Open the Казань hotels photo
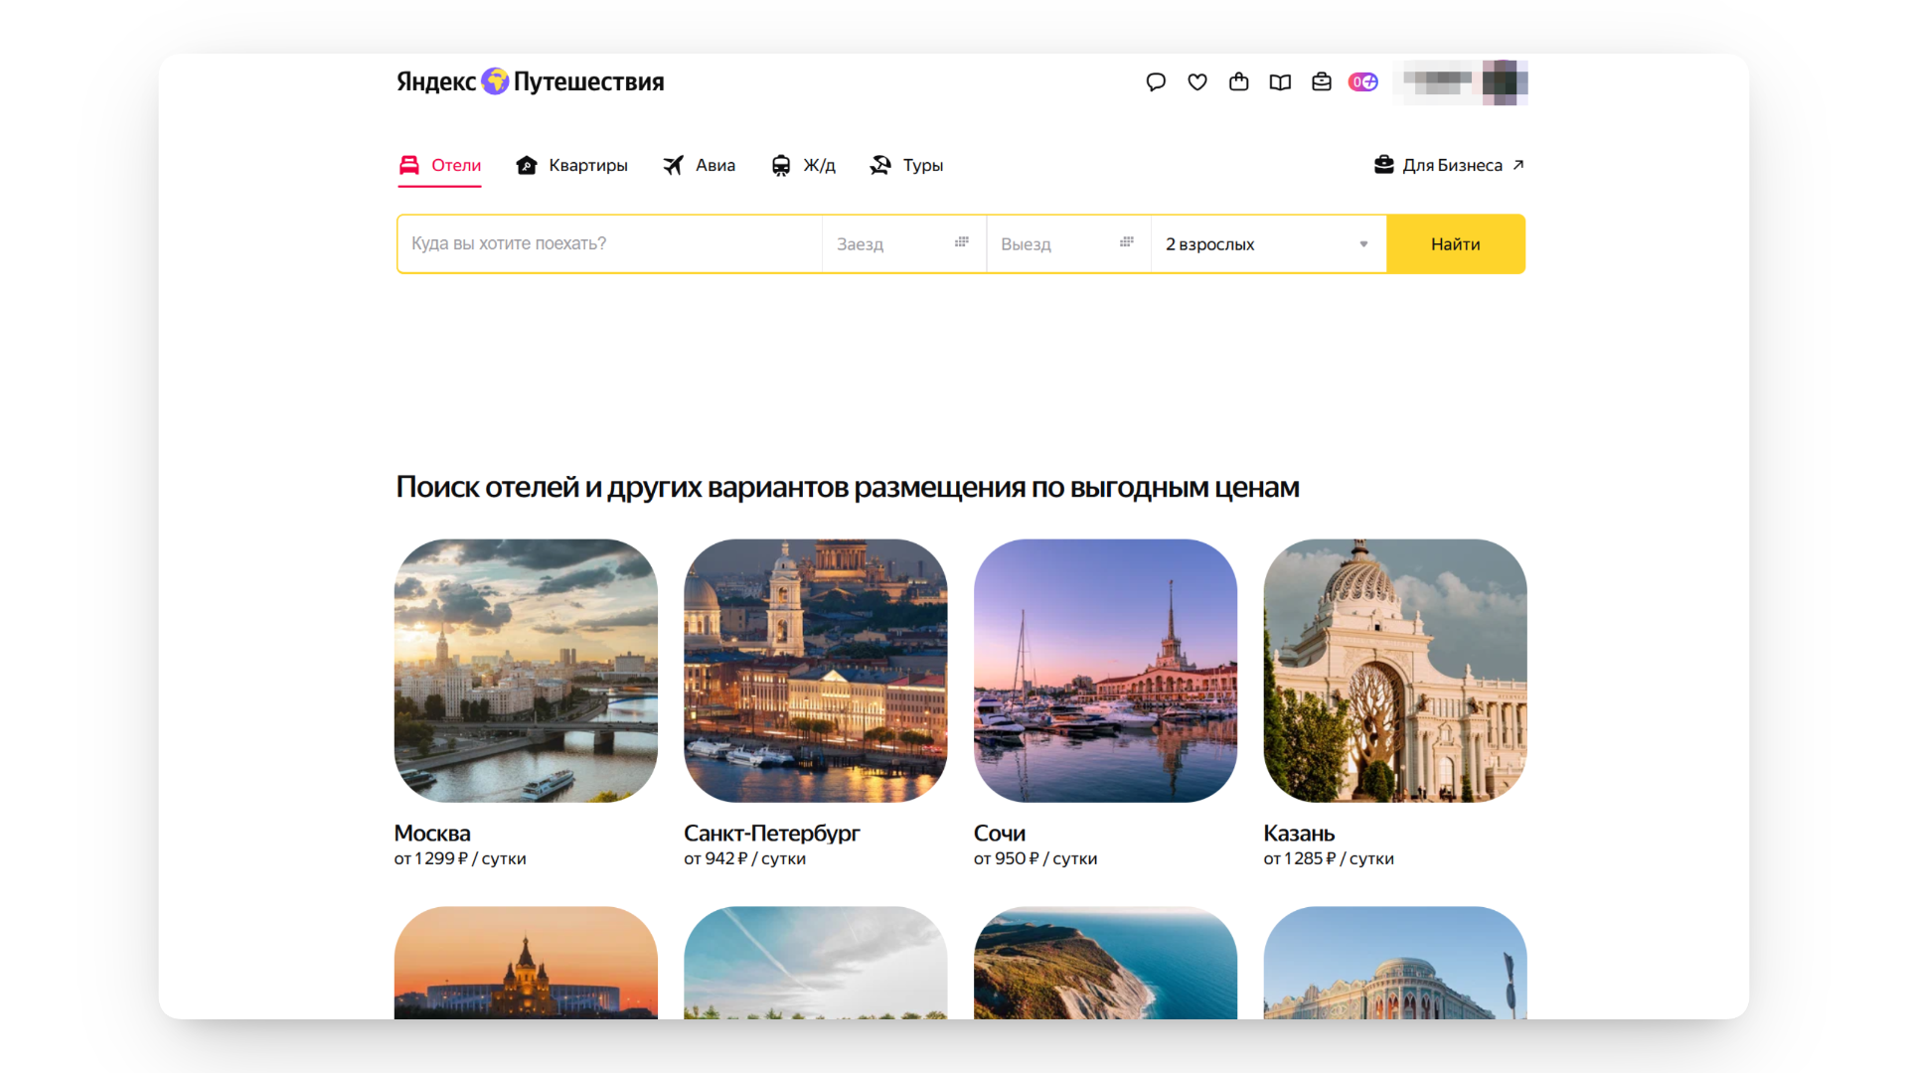The height and width of the screenshot is (1073, 1908). 1395,671
